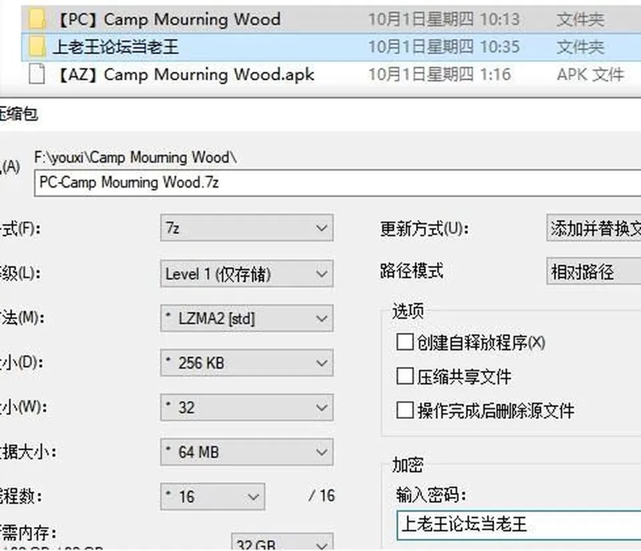Screen dimensions: 641x551
Task: Select the 【AZ】Camp Mourning Wood.apk file row
Action: 331,74
